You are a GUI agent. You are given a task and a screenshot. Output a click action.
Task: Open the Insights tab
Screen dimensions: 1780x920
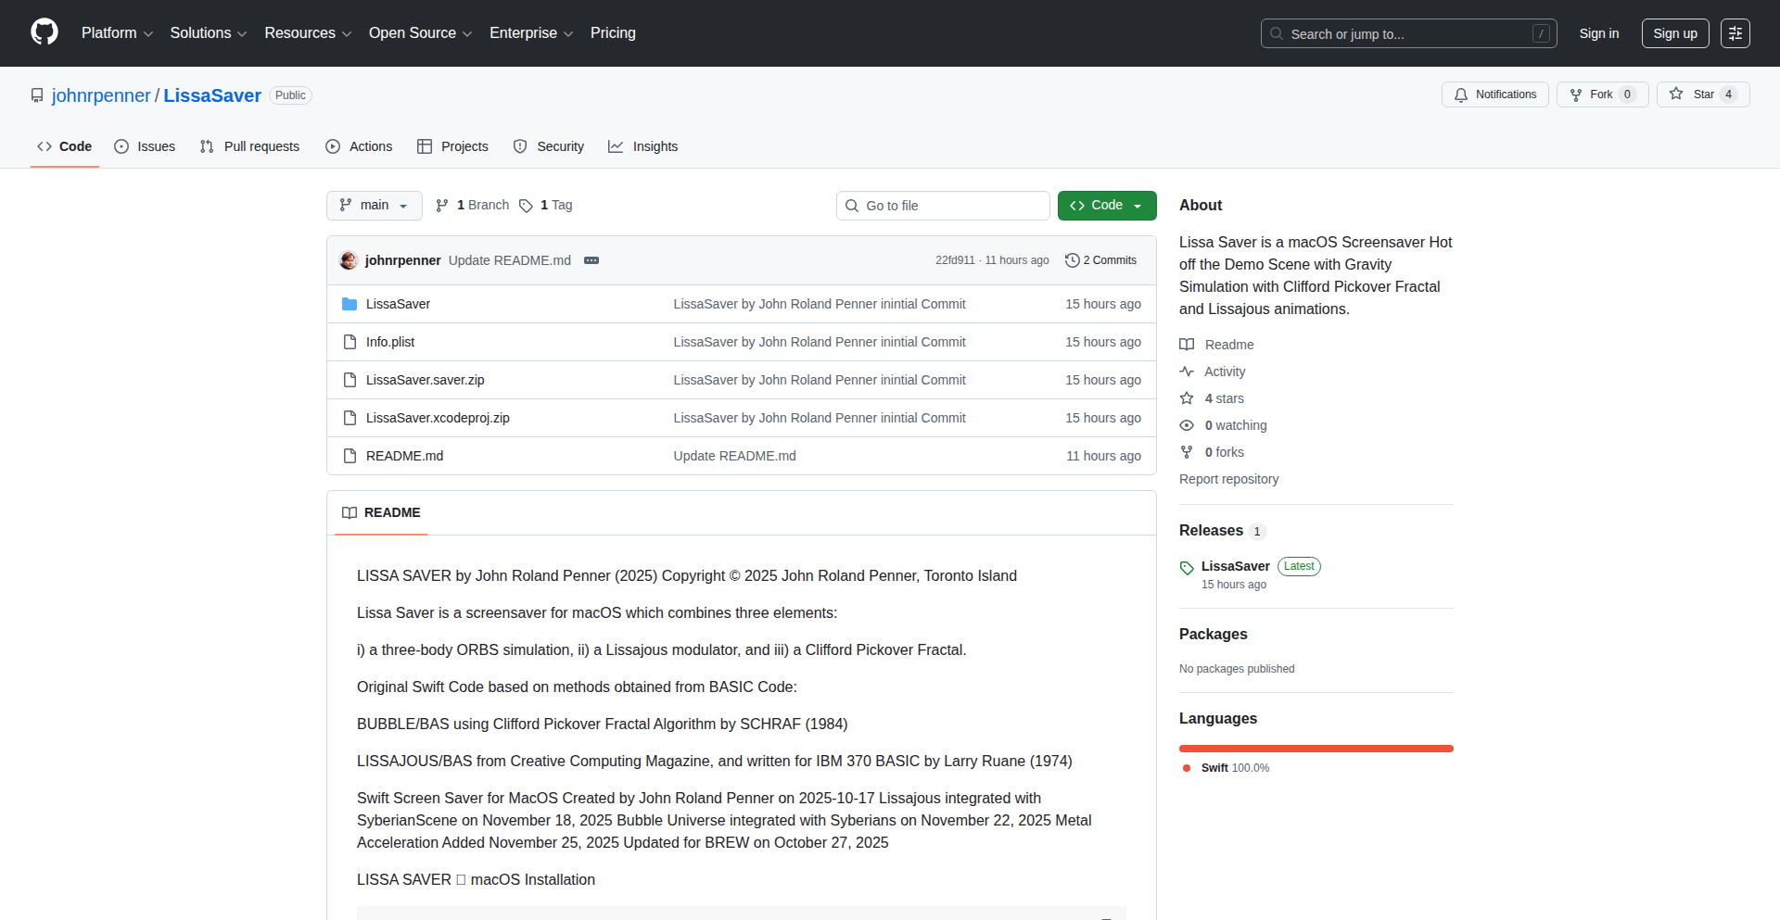(643, 146)
